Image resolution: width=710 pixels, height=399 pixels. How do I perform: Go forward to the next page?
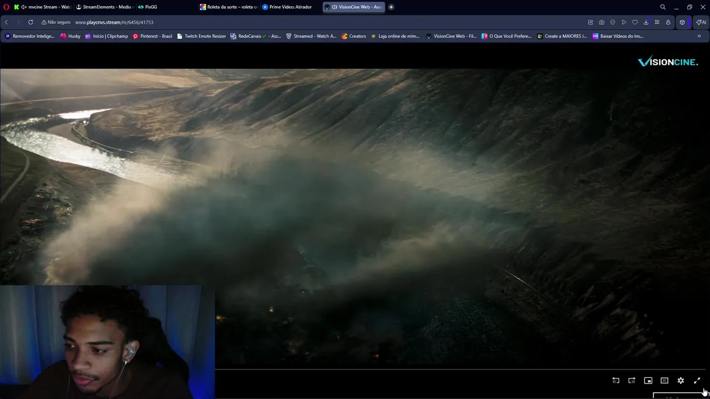coord(18,22)
